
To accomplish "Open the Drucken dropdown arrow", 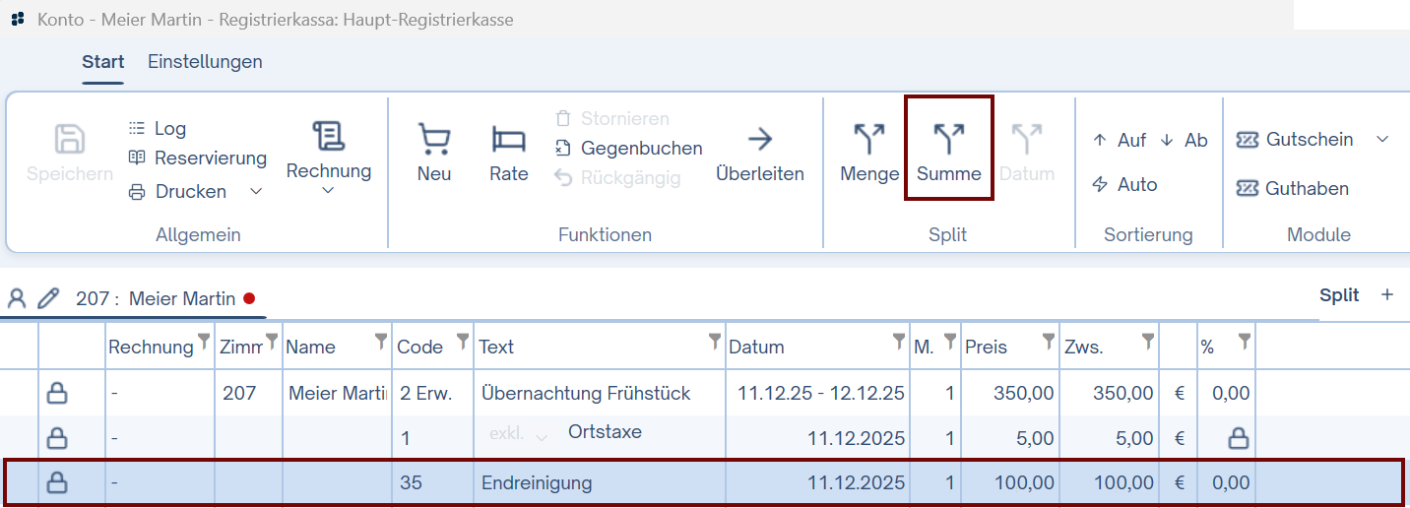I will pyautogui.click(x=256, y=192).
